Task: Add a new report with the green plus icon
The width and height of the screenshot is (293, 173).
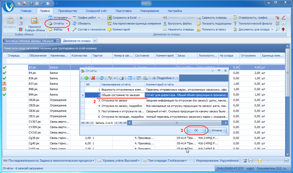Action: coord(86,78)
